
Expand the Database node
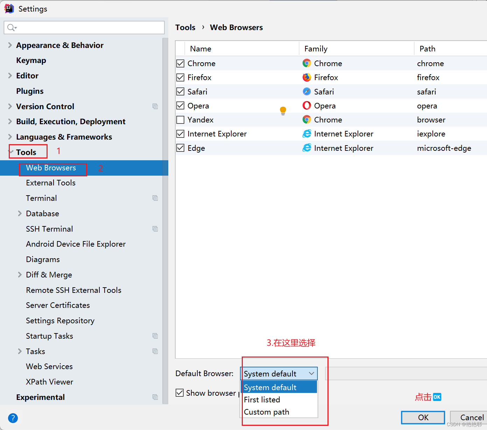coord(20,213)
